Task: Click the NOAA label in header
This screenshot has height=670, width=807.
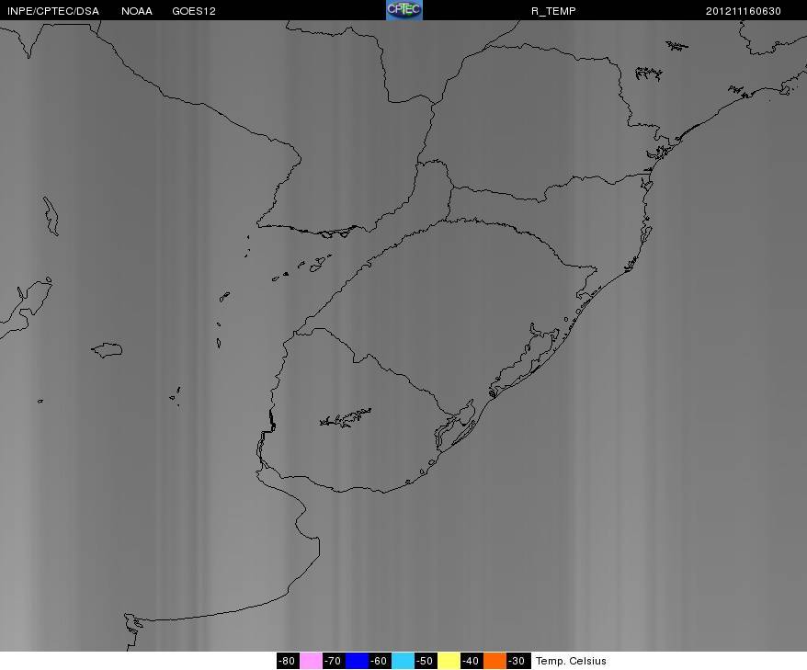Action: [x=136, y=11]
